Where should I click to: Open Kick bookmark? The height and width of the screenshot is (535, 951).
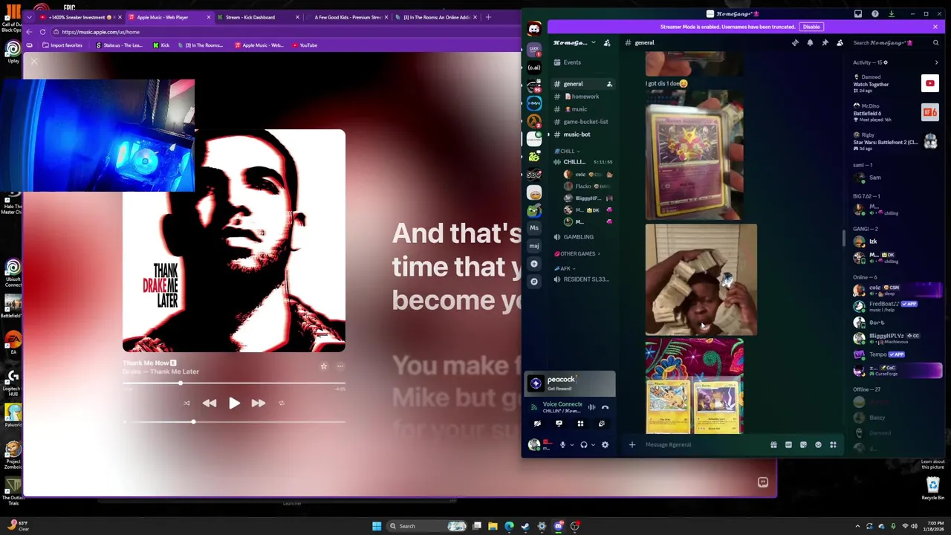[161, 45]
